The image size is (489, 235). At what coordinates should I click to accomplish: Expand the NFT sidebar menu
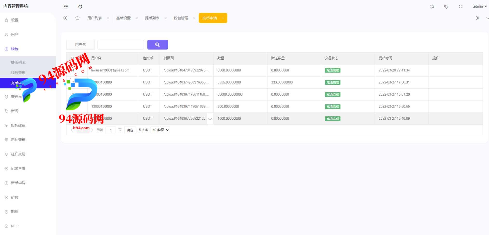28,226
